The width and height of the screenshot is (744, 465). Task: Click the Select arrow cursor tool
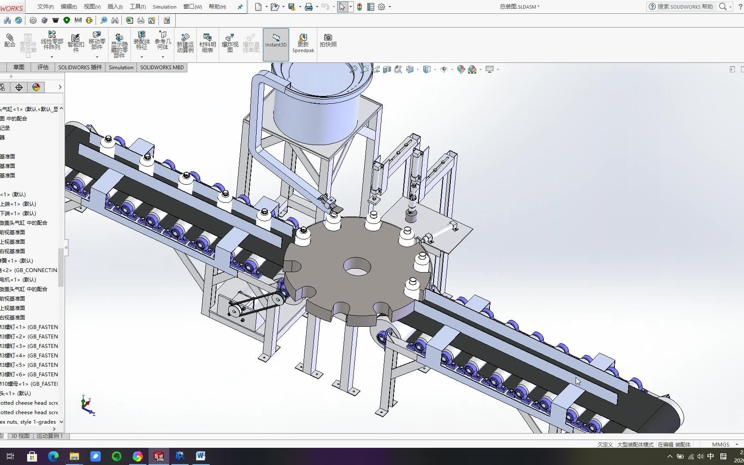[342, 7]
